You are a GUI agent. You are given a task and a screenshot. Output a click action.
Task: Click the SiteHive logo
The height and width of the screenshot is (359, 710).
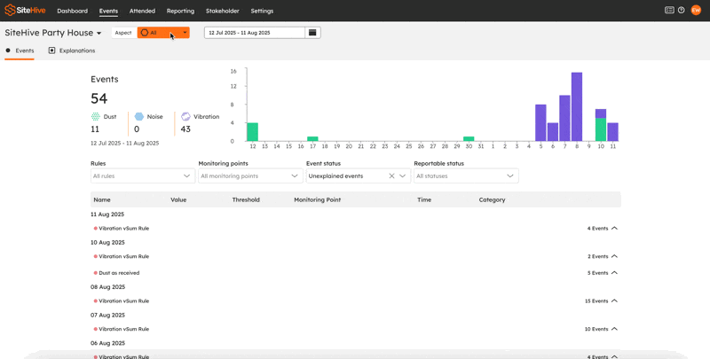click(x=25, y=11)
